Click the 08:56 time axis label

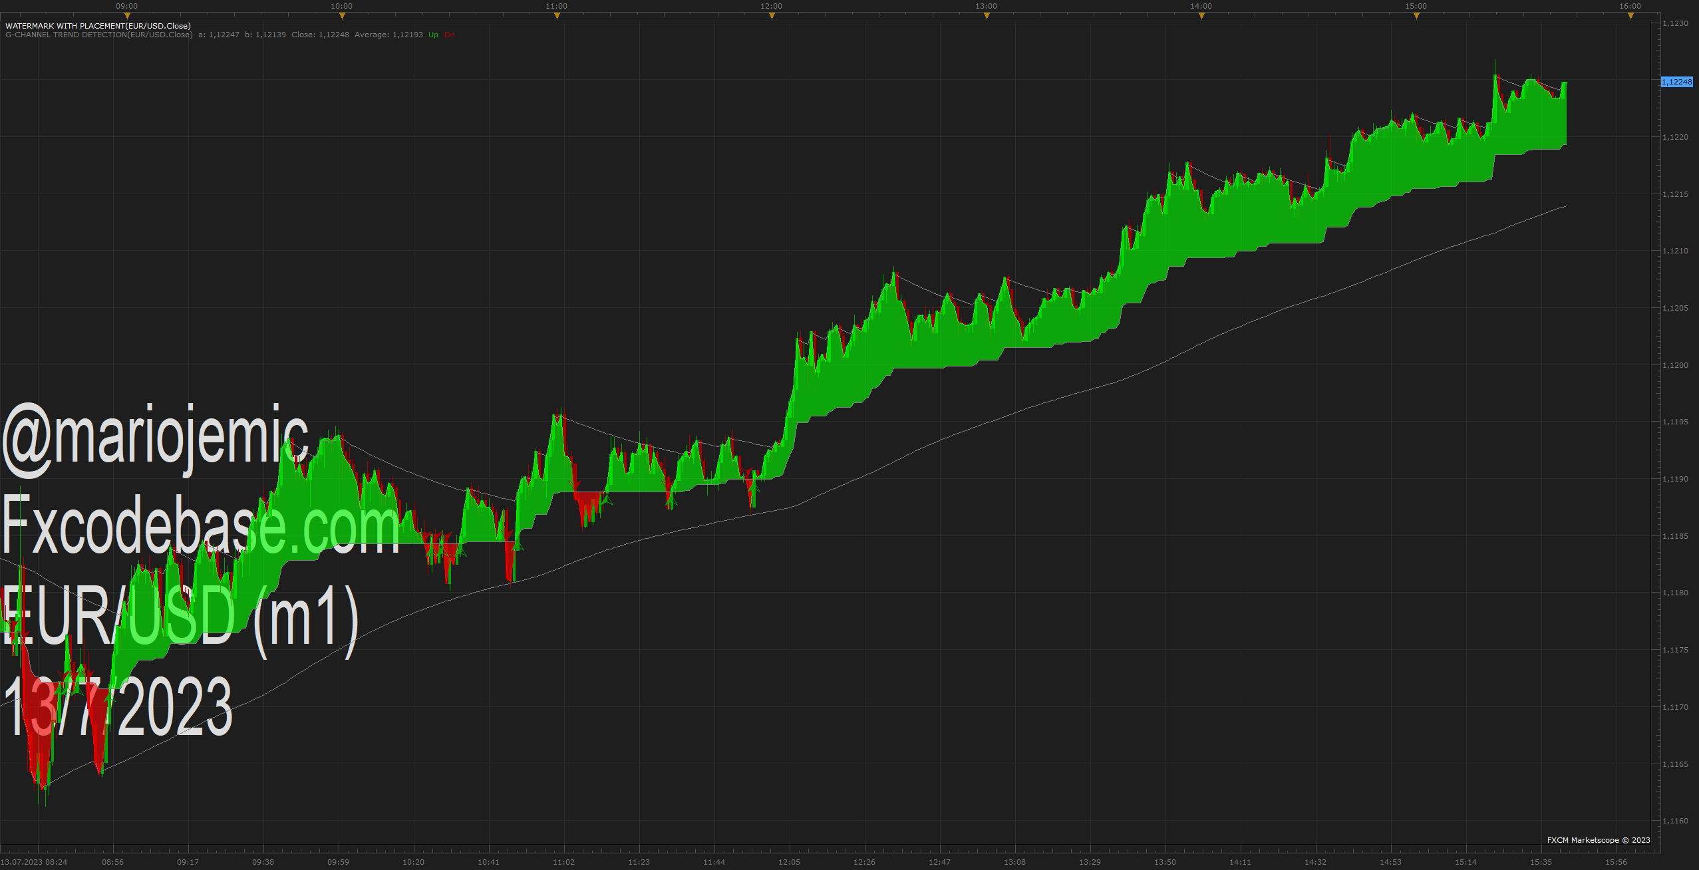tap(112, 862)
